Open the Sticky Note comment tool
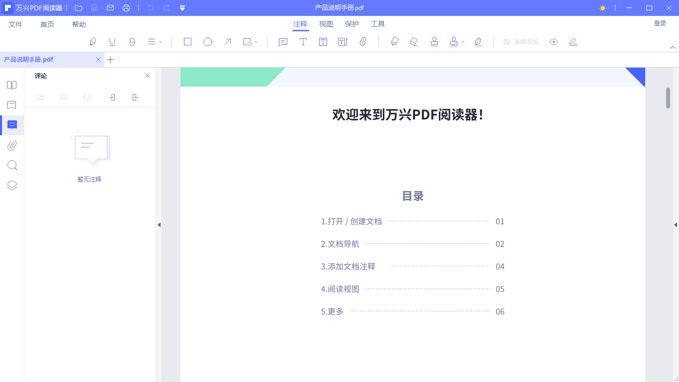 (x=283, y=42)
